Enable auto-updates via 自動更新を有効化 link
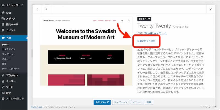The height and width of the screenshot is (110, 220). point(146,41)
